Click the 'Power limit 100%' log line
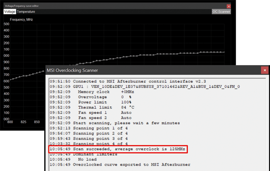Viewport: 270px width, 171px height. tap(91, 102)
